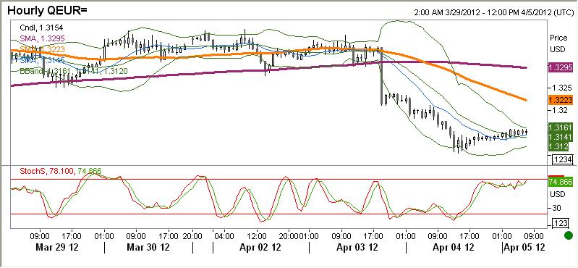Click the orange 1.3223 price tag
The width and height of the screenshot is (578, 268).
(x=561, y=100)
